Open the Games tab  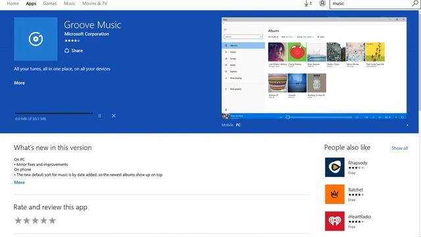[x=50, y=3]
